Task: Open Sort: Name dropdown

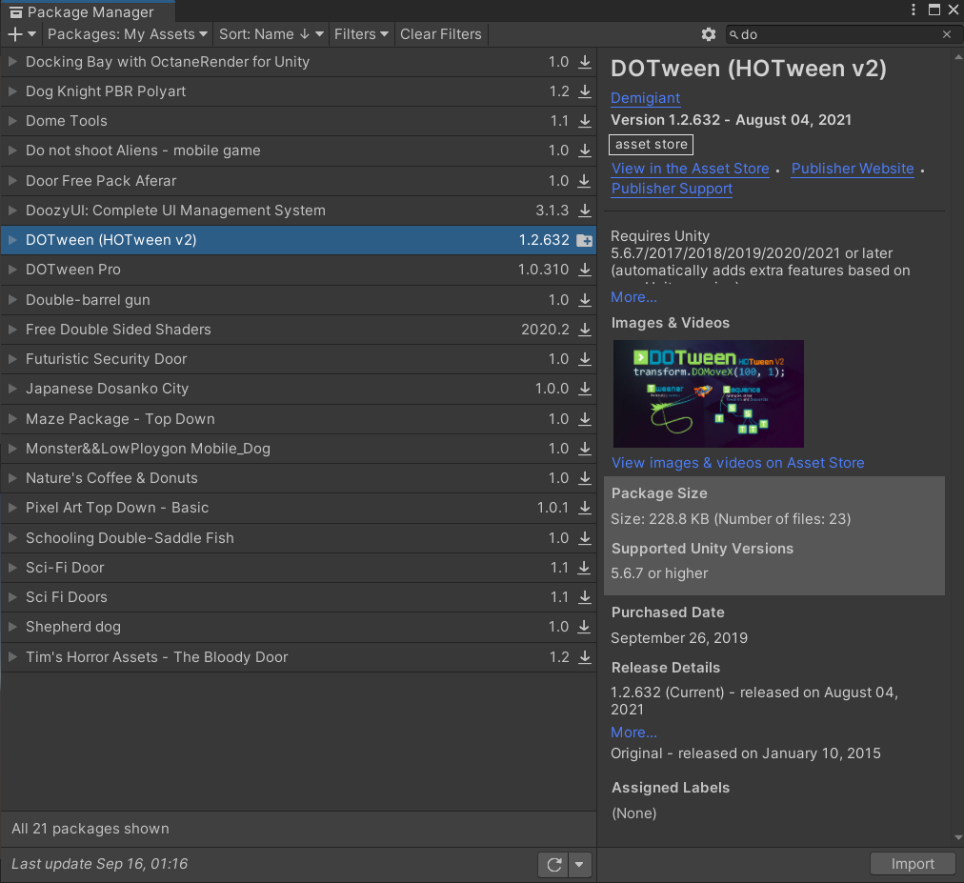Action: [x=271, y=34]
